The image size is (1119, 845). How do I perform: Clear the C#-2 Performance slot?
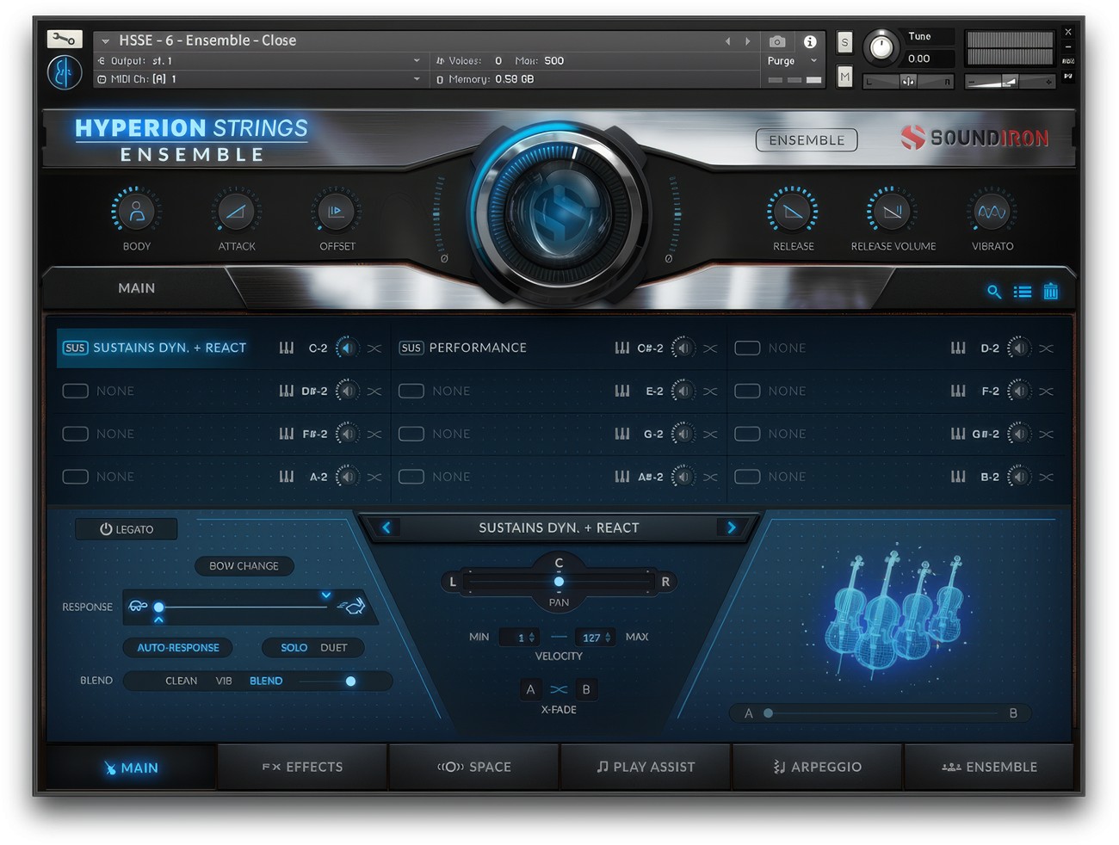coord(710,348)
